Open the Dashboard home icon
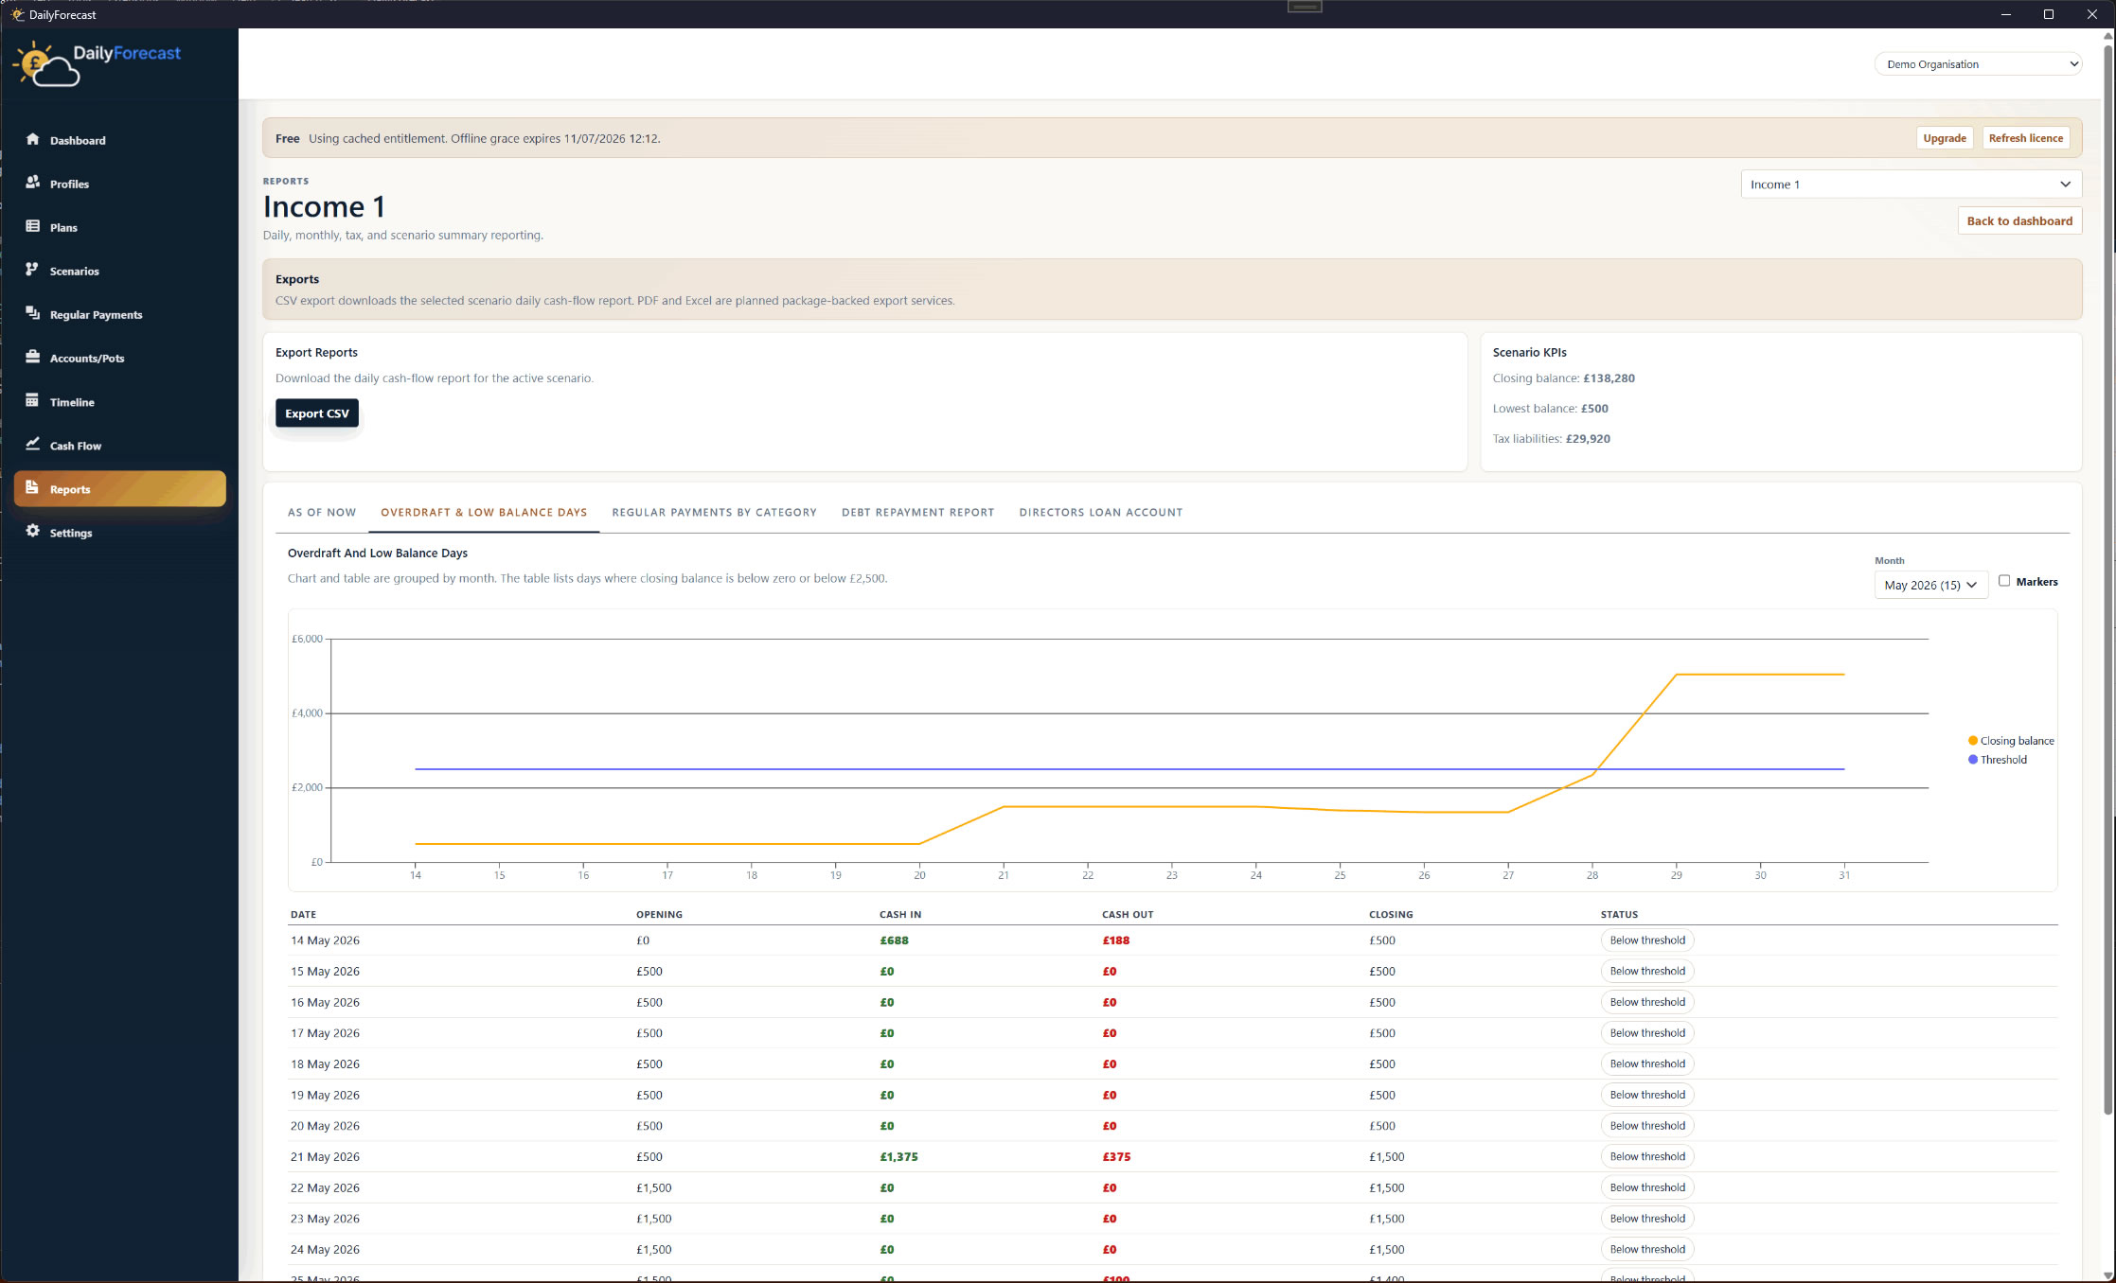Viewport: 2116px width, 1283px height. [33, 139]
